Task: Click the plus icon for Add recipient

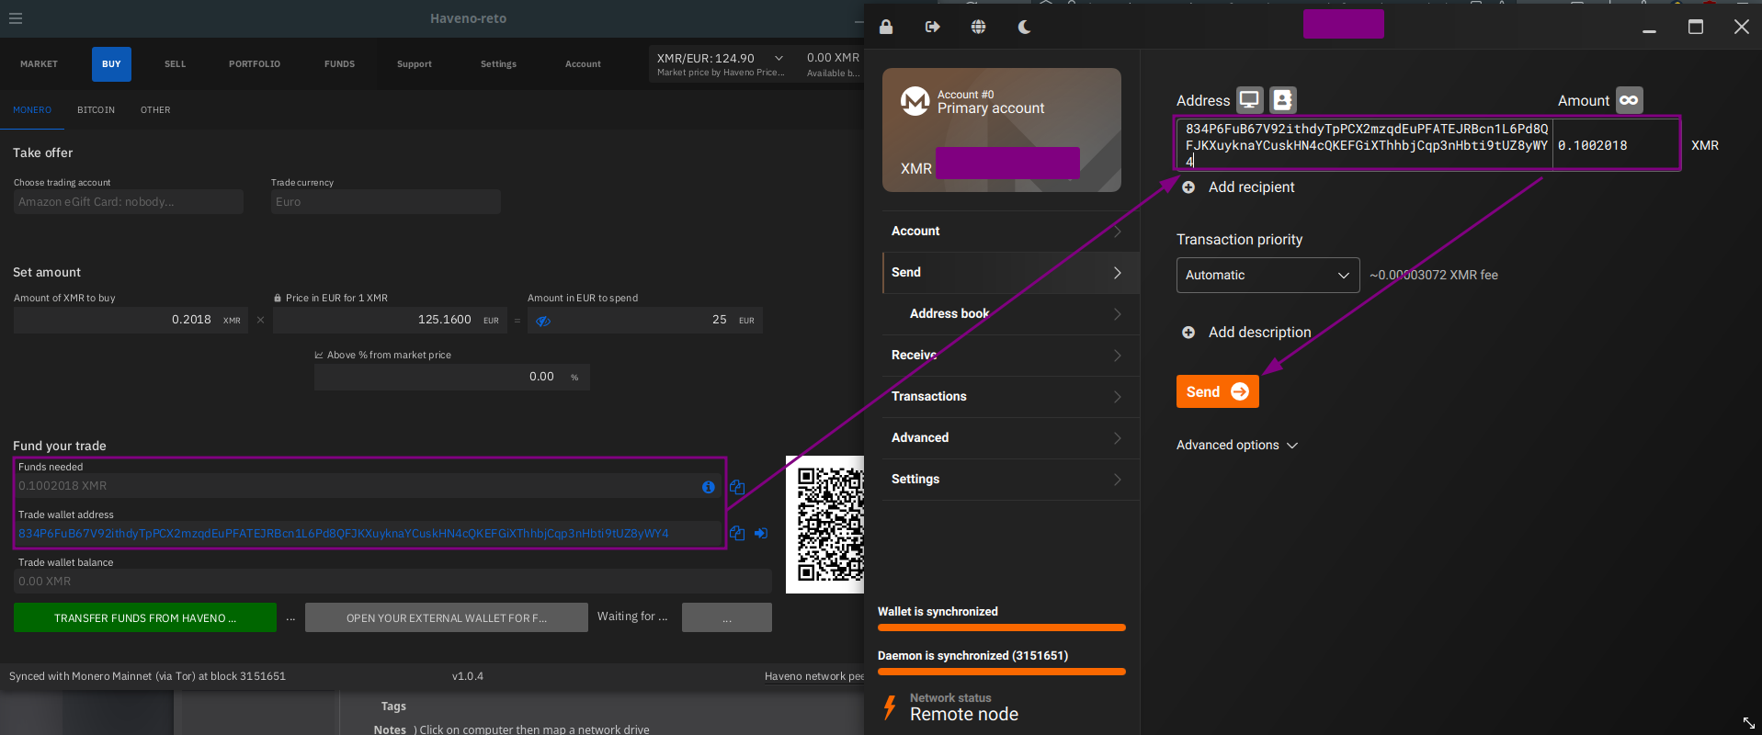Action: pos(1188,187)
